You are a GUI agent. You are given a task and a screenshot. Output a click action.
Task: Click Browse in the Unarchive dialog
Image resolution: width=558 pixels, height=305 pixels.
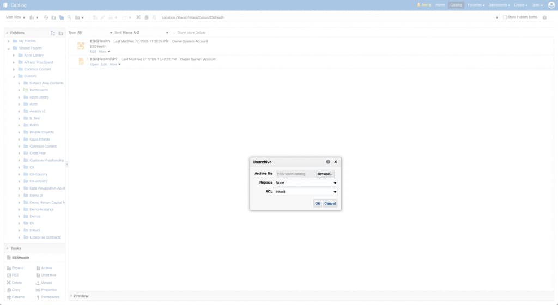pos(325,174)
